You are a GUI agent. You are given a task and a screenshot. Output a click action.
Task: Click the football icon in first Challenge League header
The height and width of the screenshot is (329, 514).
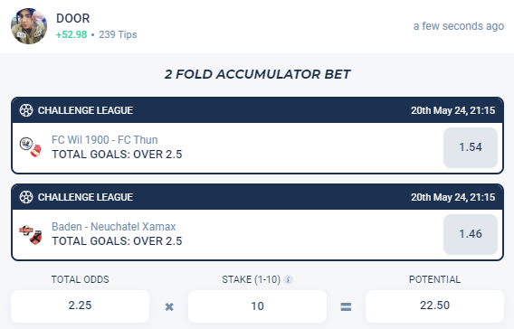click(x=26, y=110)
